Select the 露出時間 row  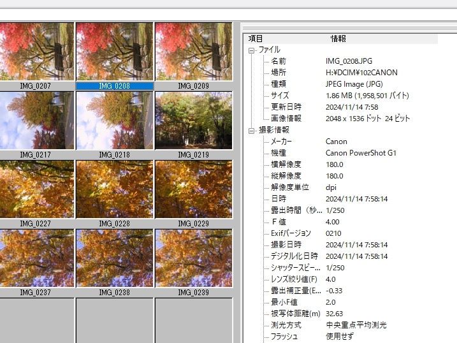click(307, 210)
